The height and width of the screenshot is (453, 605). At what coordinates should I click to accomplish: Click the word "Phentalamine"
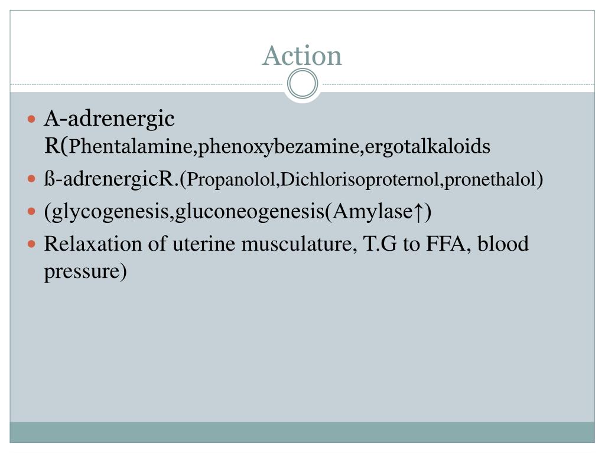tap(131, 146)
